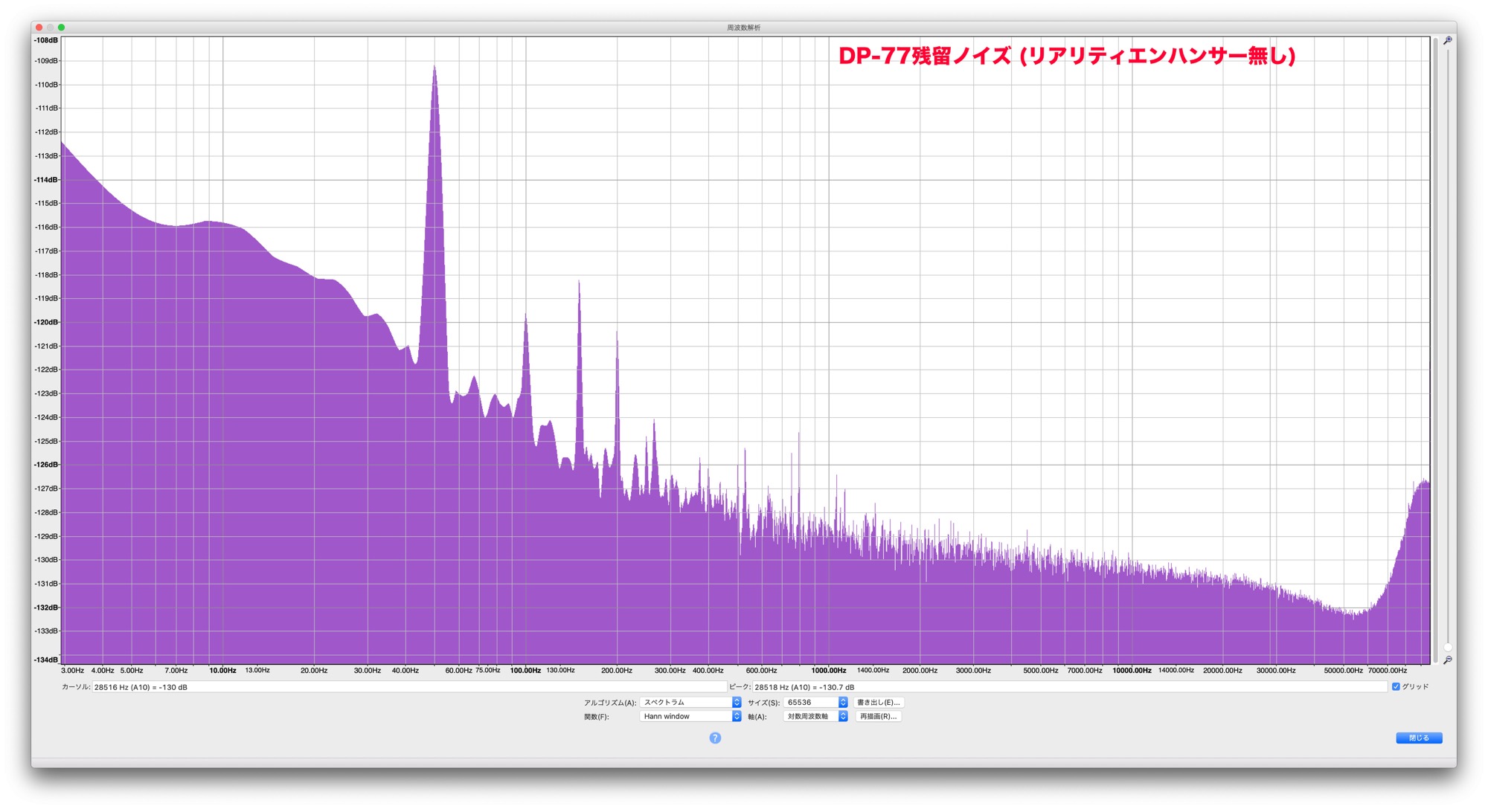Click the -132dB level axis label

[x=46, y=607]
